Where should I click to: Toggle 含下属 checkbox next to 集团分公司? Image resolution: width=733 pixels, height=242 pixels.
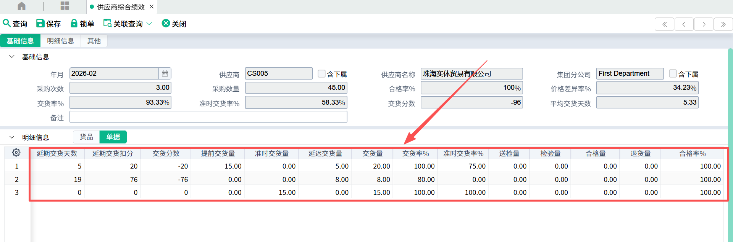coord(673,73)
